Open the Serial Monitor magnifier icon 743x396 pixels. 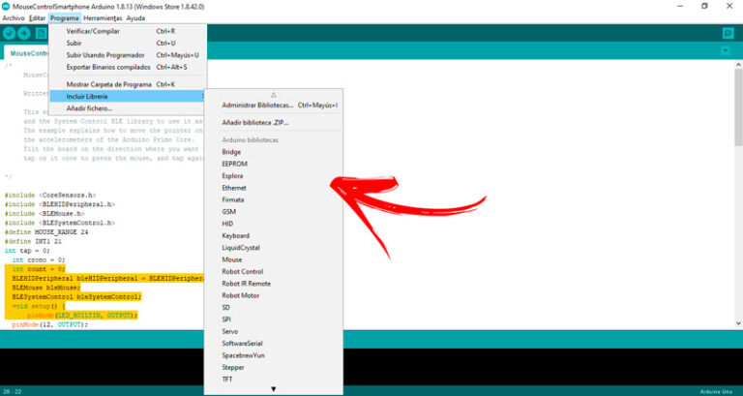[728, 33]
